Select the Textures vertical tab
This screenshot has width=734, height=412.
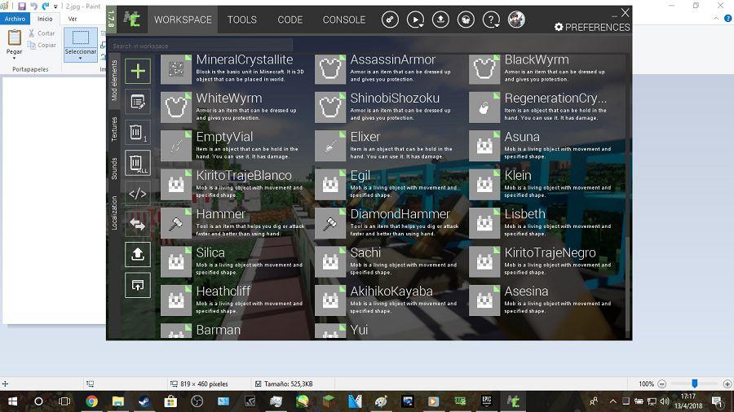[x=114, y=129]
